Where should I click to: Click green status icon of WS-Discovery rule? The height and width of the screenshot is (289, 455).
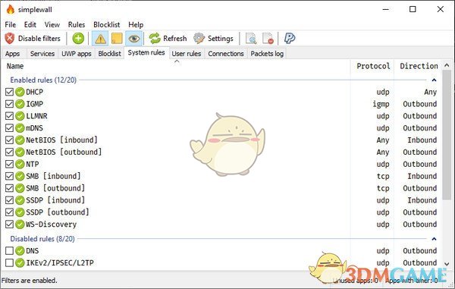click(x=20, y=225)
